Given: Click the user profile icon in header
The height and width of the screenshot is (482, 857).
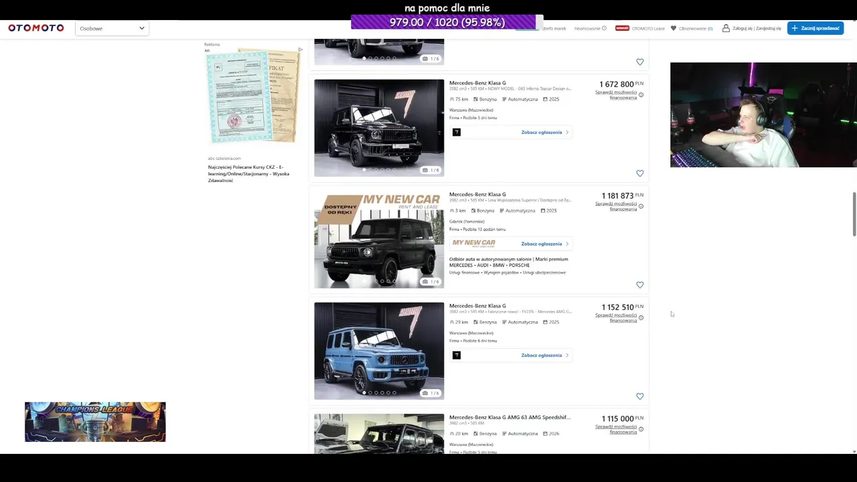Looking at the screenshot, I should tap(726, 28).
